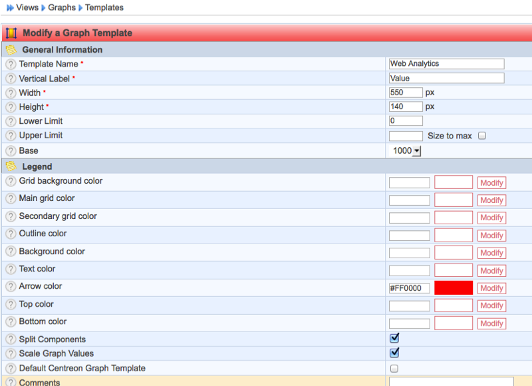Uncheck the Split Components checkbox
532x386 pixels.
tap(394, 338)
